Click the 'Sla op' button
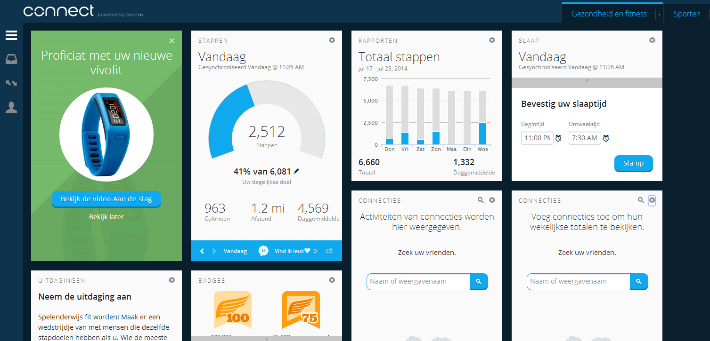The height and width of the screenshot is (341, 710). coord(634,163)
